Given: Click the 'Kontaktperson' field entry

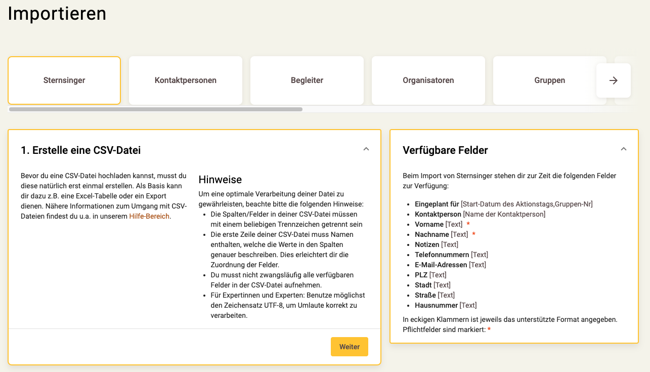Looking at the screenshot, I should pos(480,214).
